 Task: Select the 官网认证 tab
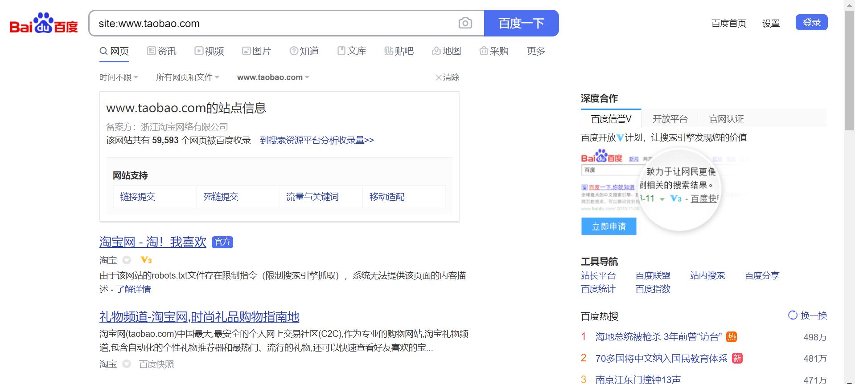727,119
